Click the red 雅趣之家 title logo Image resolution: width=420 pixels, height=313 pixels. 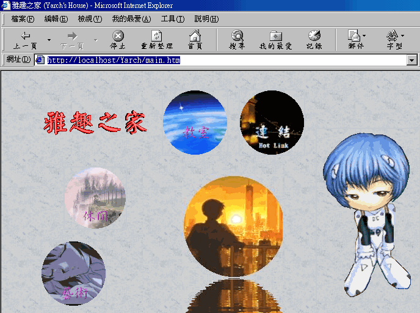[95, 123]
